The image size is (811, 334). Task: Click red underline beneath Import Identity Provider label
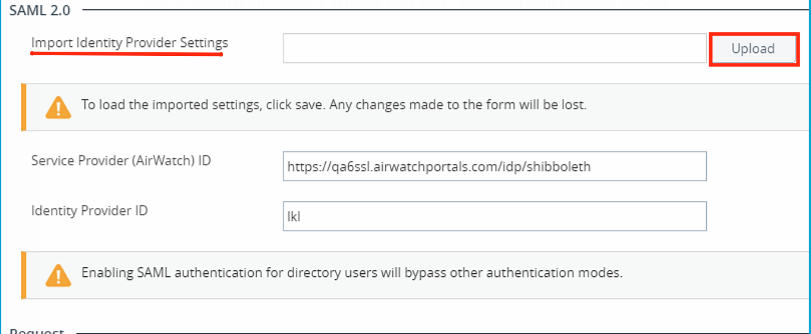(126, 54)
